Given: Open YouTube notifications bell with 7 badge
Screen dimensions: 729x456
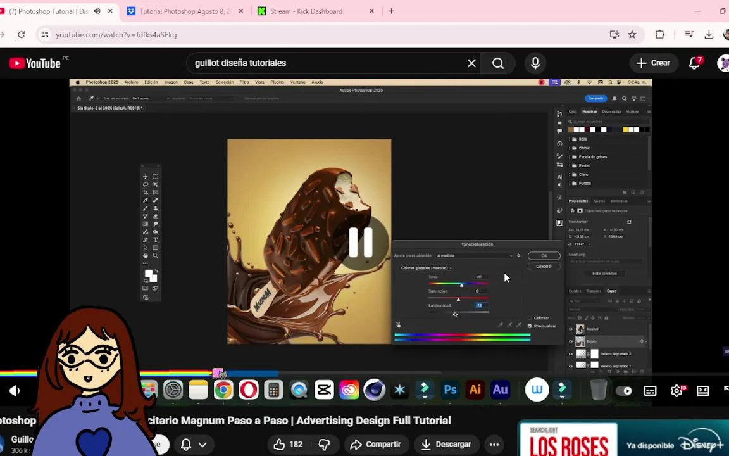Looking at the screenshot, I should [x=695, y=63].
